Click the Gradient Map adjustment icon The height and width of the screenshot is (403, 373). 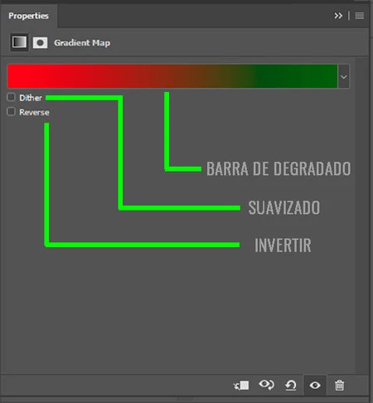point(19,42)
